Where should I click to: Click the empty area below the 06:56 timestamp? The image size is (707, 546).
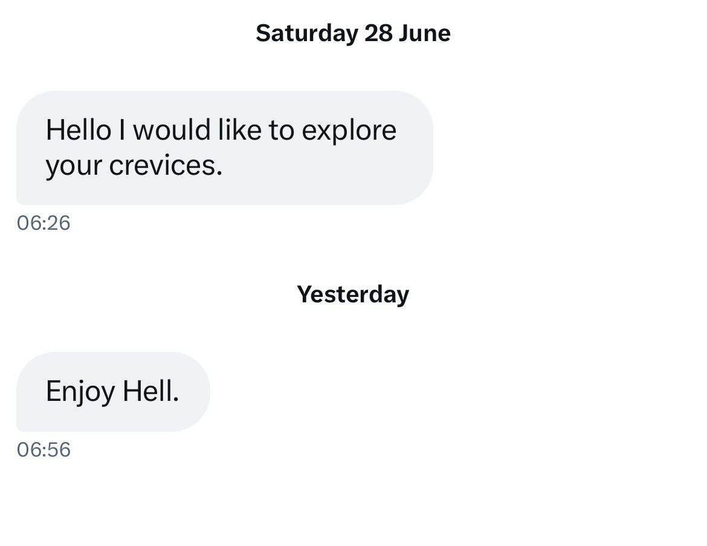tap(353, 502)
